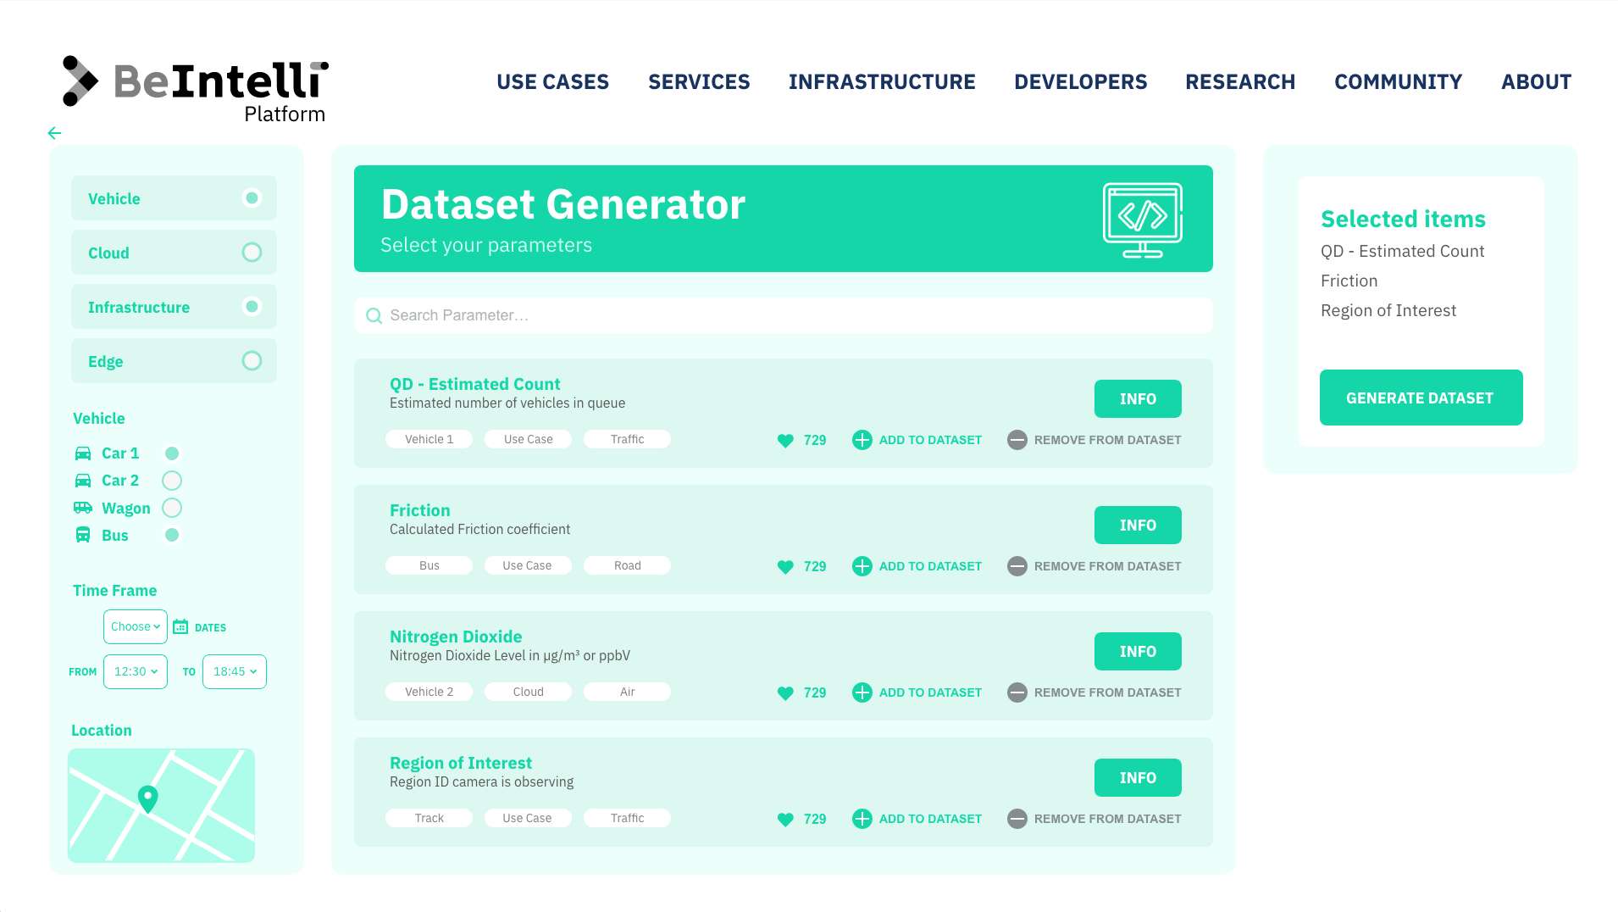This screenshot has height=912, width=1618.
Task: Click the minus icon on the QD - Estimated Count card
Action: coord(1017,440)
